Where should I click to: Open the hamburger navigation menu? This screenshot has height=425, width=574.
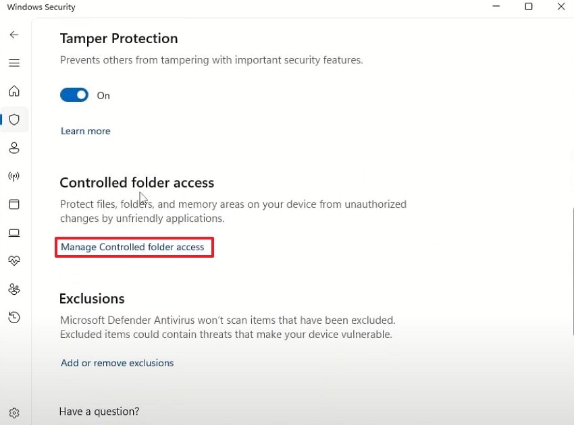tap(14, 63)
